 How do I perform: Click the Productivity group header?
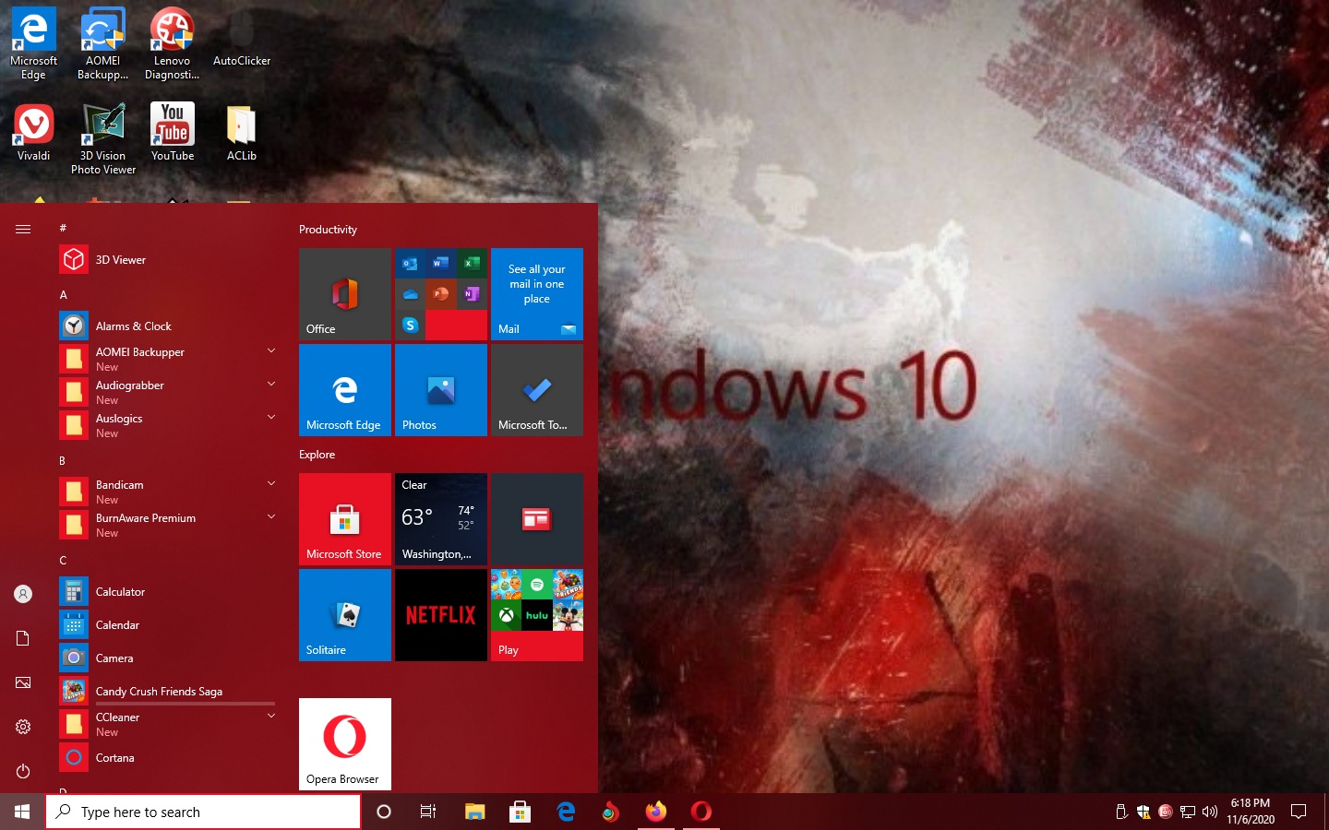[328, 230]
